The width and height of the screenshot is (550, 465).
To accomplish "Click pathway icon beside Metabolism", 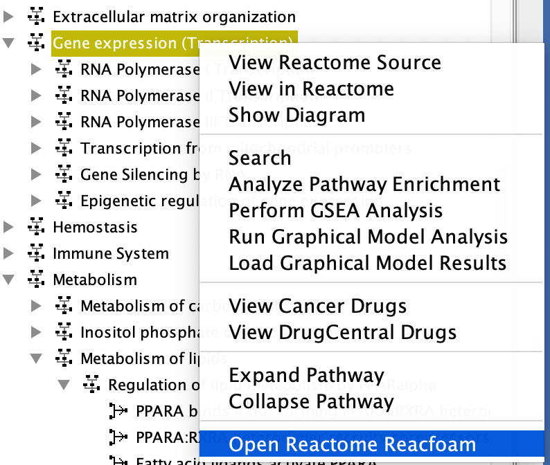I will [x=36, y=280].
